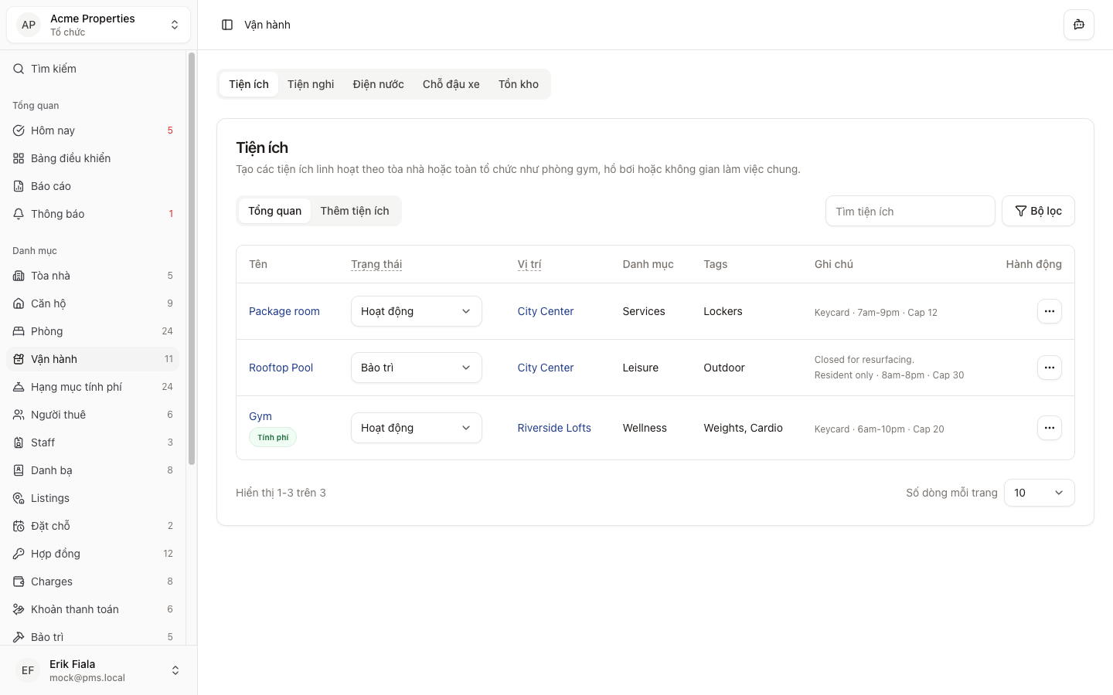Open the chat assistant icon top right

tap(1078, 25)
